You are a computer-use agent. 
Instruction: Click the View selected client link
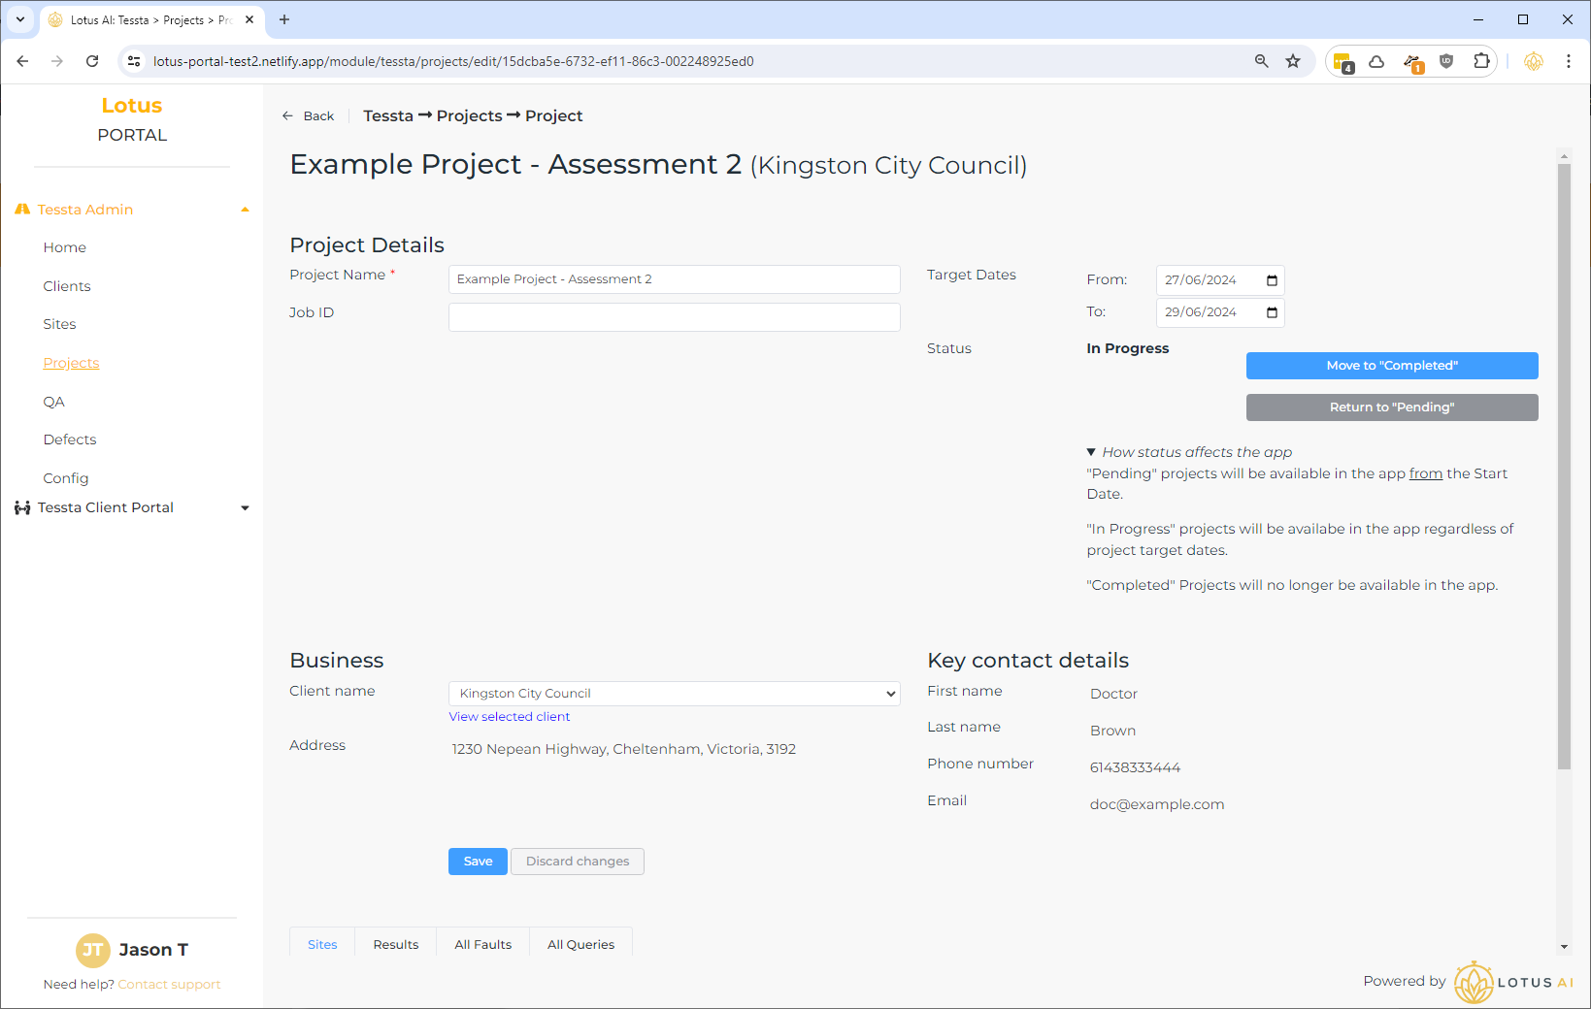[x=509, y=717]
